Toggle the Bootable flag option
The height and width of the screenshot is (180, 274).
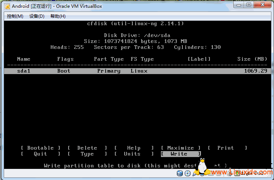pos(40,148)
